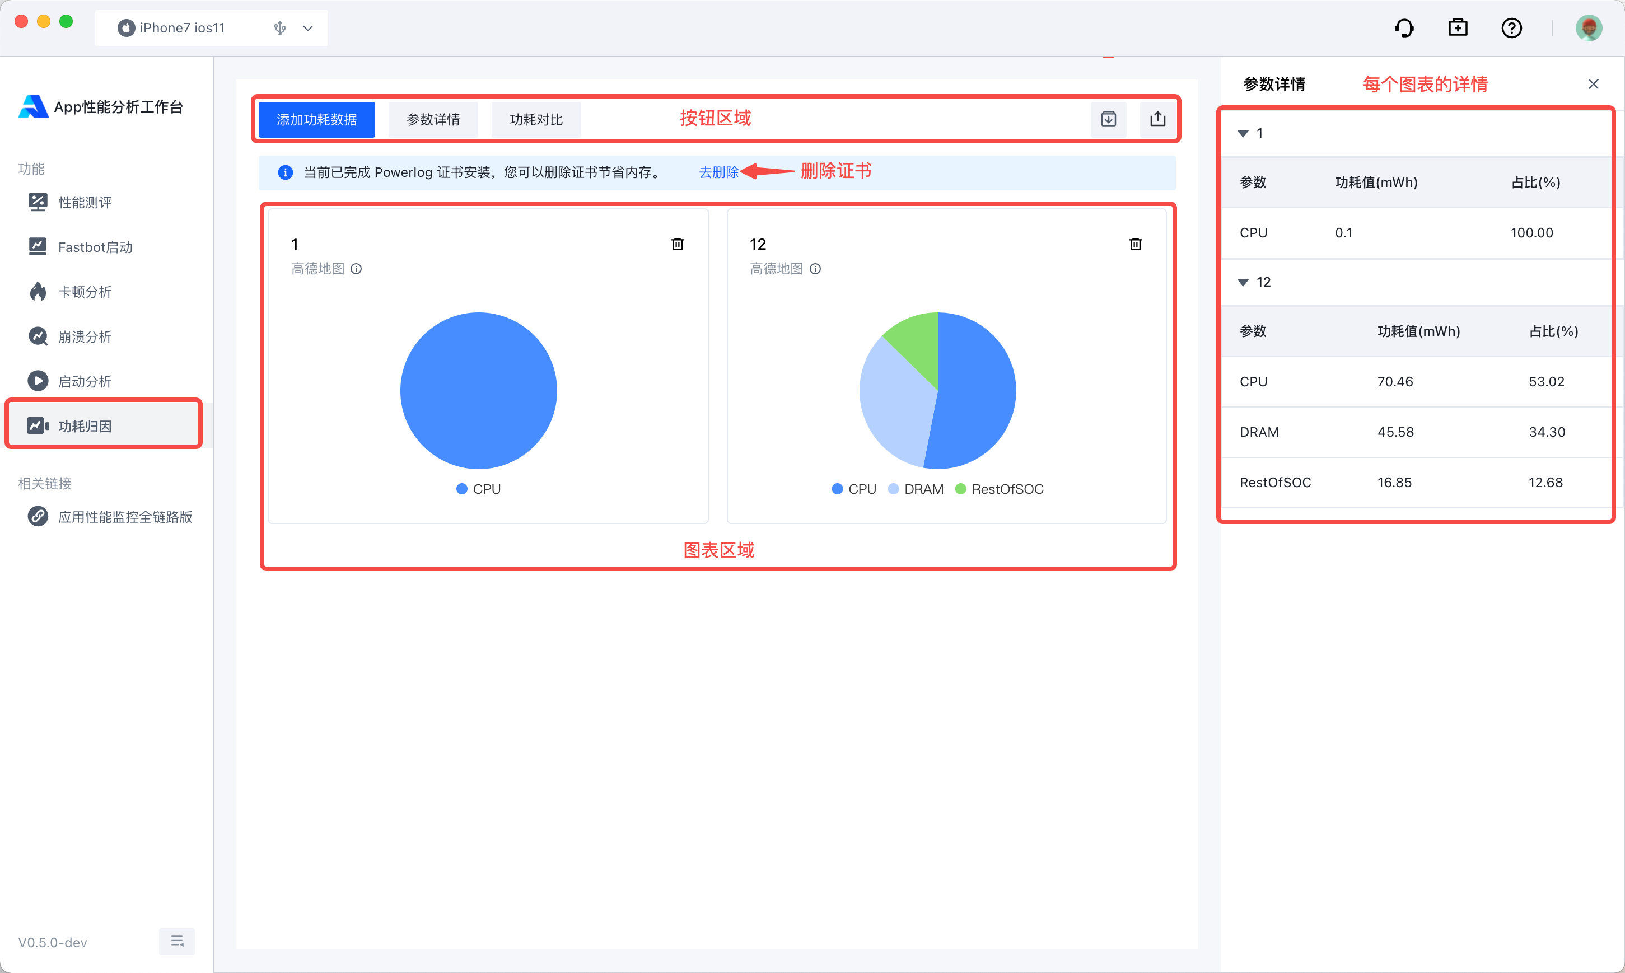Collapse section 12 in 参数详情 panel
The height and width of the screenshot is (973, 1625).
pyautogui.click(x=1243, y=283)
